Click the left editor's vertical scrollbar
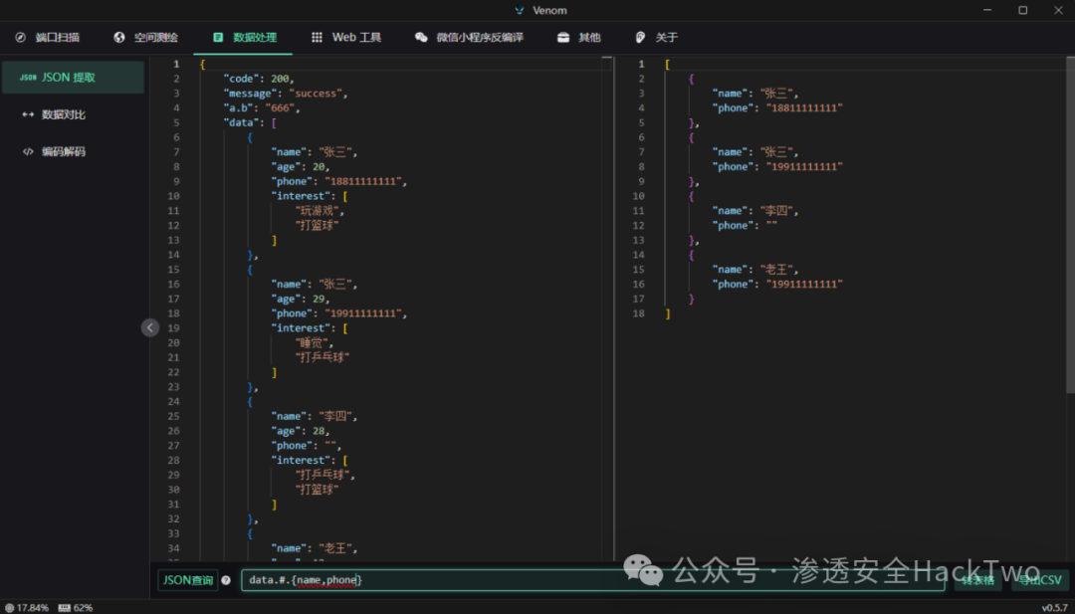 607,299
